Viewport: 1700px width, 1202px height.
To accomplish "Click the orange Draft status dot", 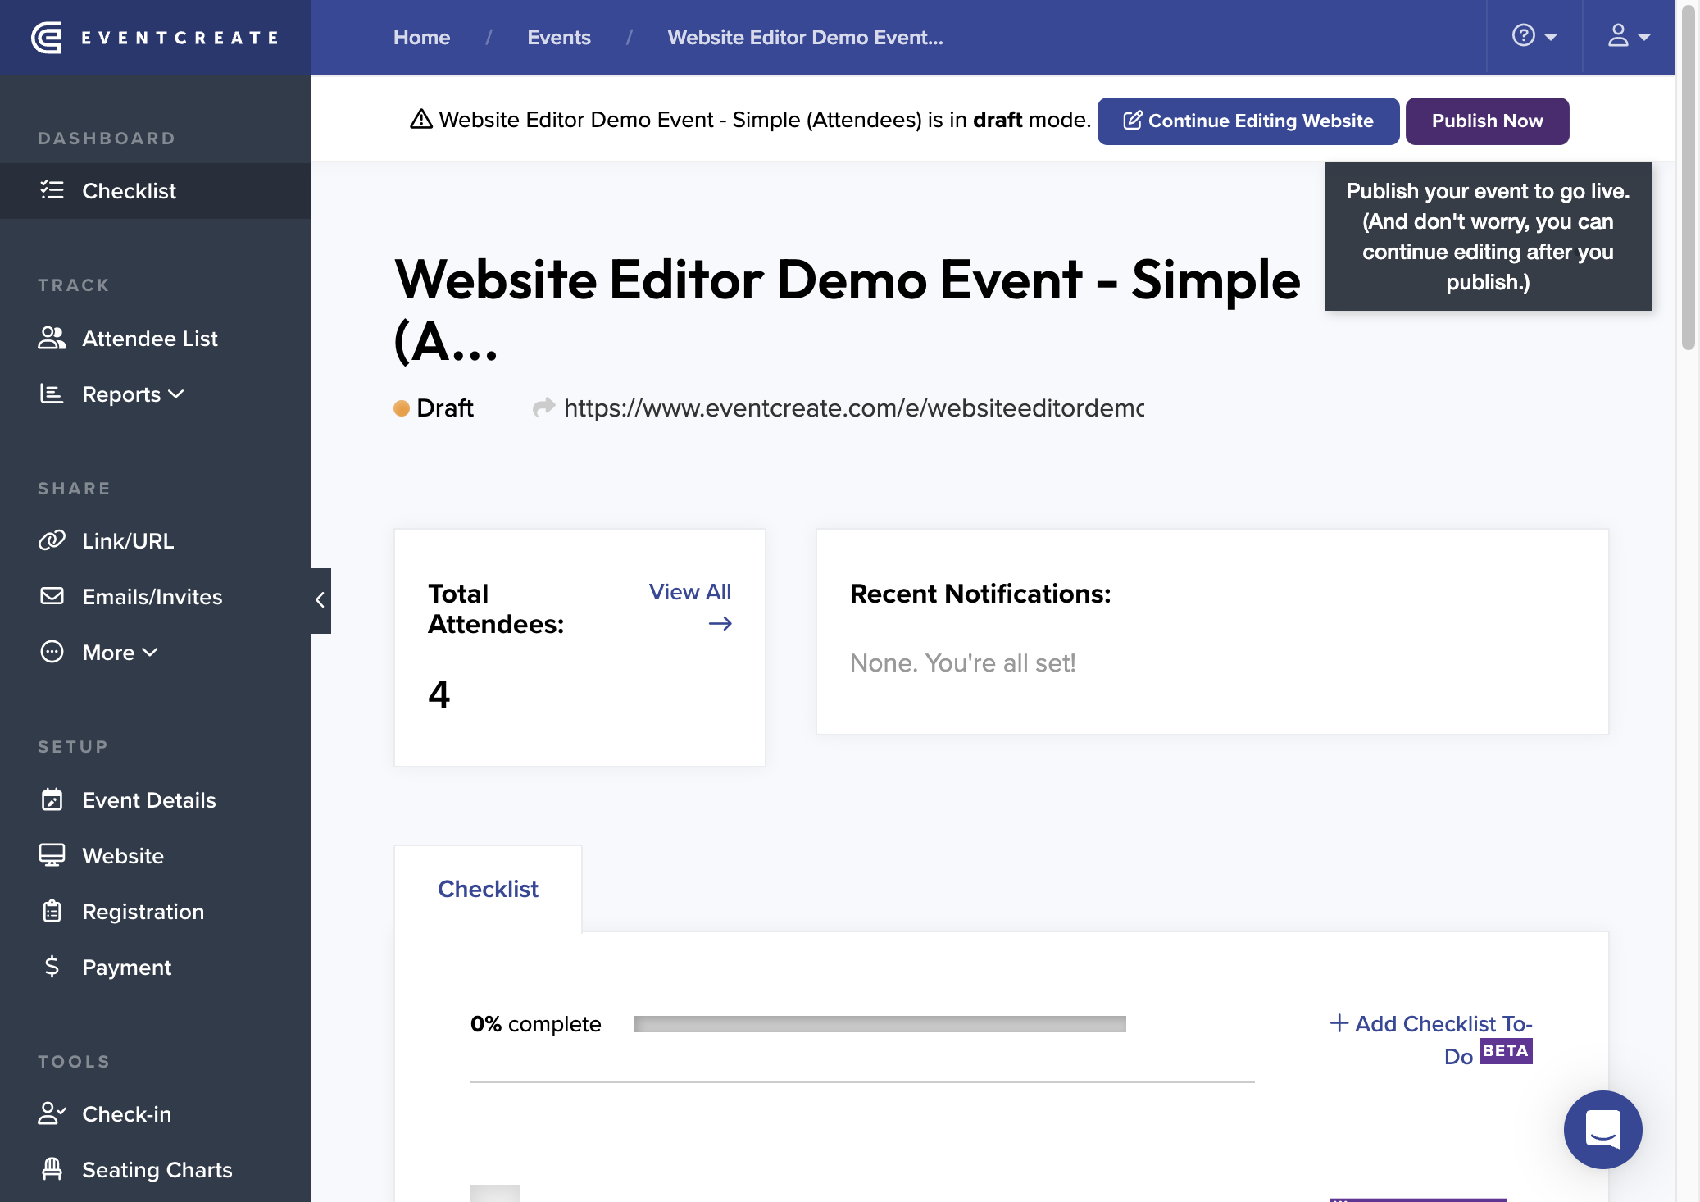I will pyautogui.click(x=402, y=408).
